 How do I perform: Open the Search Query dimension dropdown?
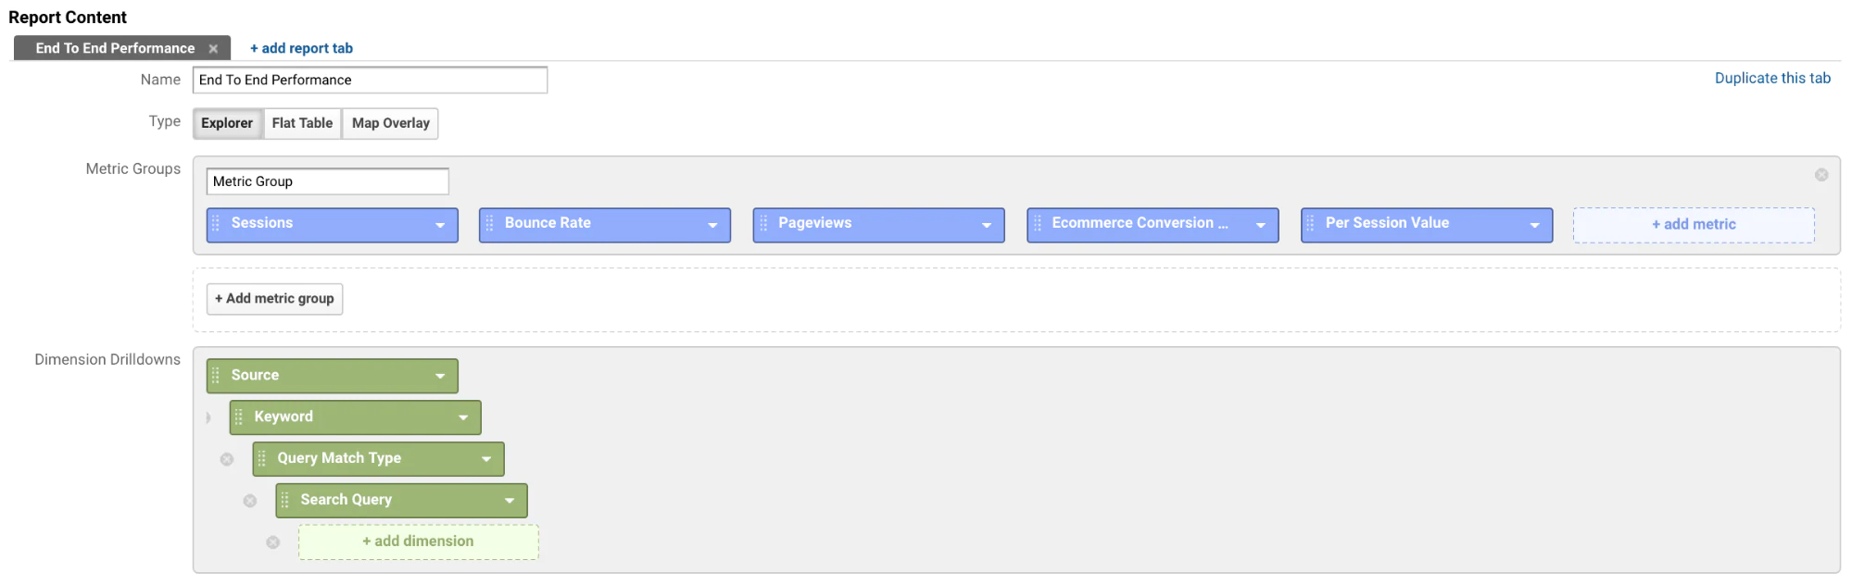coord(510,501)
